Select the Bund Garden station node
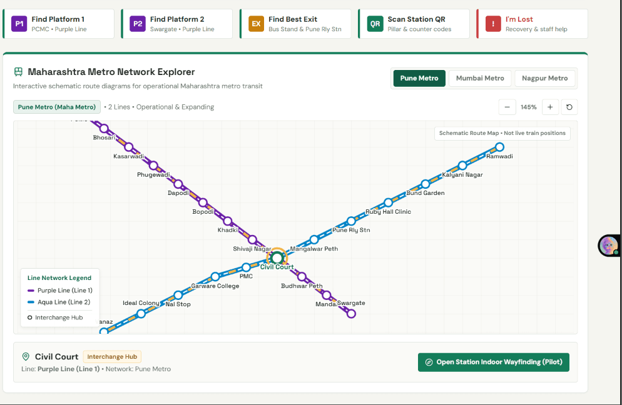622x405 pixels. point(426,184)
